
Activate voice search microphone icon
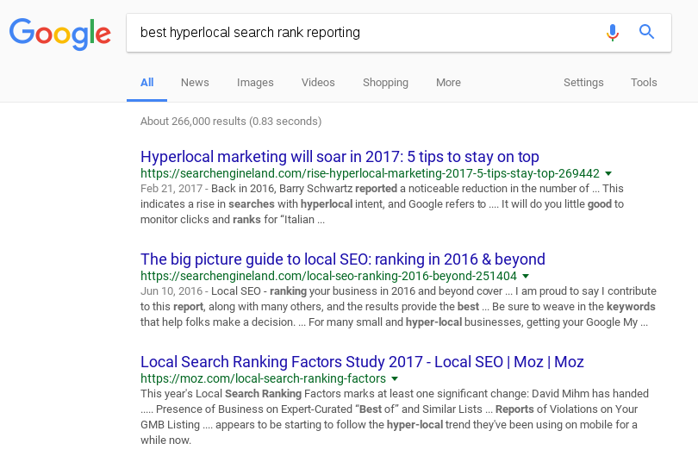coord(613,33)
